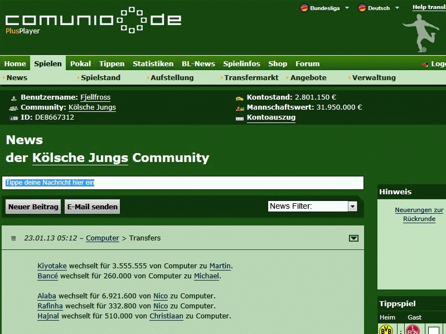Click the German flag beside Bundesliga

304,8
